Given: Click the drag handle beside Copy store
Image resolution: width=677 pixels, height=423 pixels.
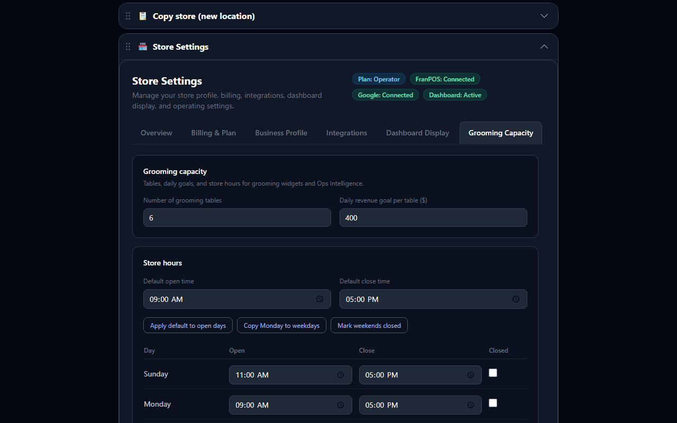Looking at the screenshot, I should pos(128,16).
